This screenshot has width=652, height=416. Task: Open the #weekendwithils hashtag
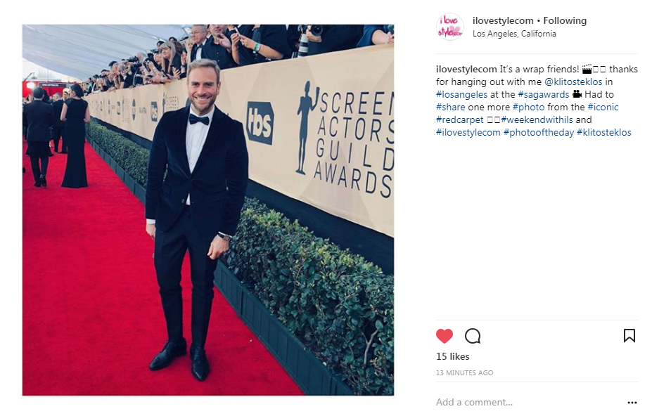537,119
